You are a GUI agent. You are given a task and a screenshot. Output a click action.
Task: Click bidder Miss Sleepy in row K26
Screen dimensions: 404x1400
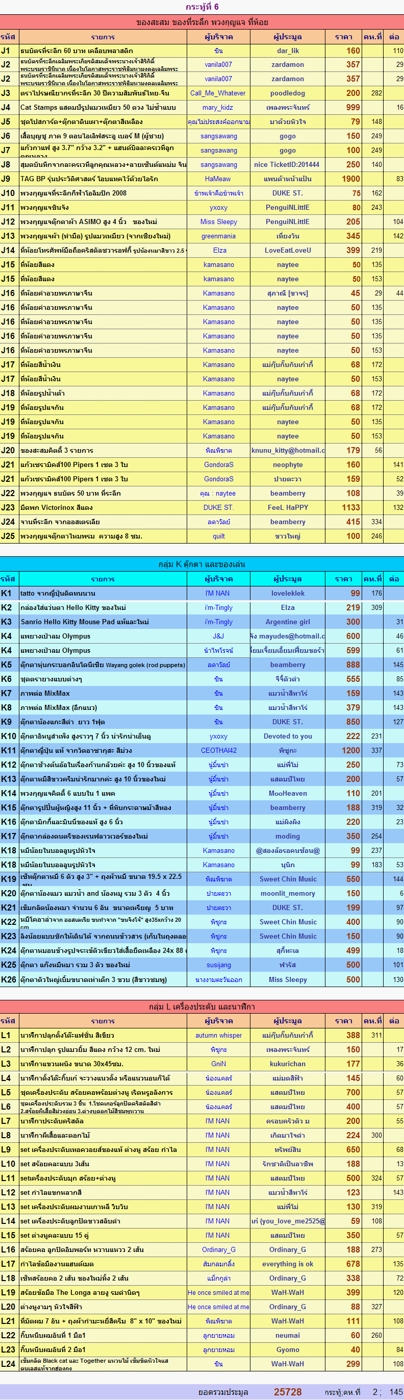click(288, 979)
